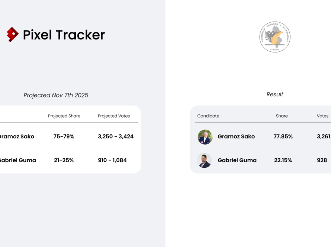Select the Votes column header in results

(x=322, y=116)
